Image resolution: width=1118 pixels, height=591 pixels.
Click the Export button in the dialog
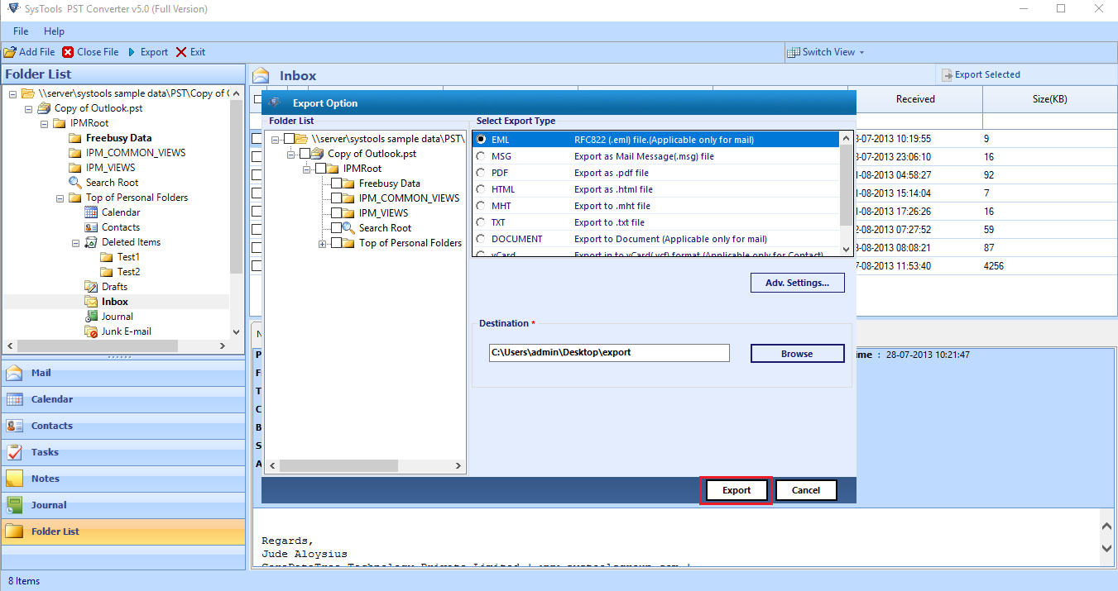pyautogui.click(x=737, y=490)
